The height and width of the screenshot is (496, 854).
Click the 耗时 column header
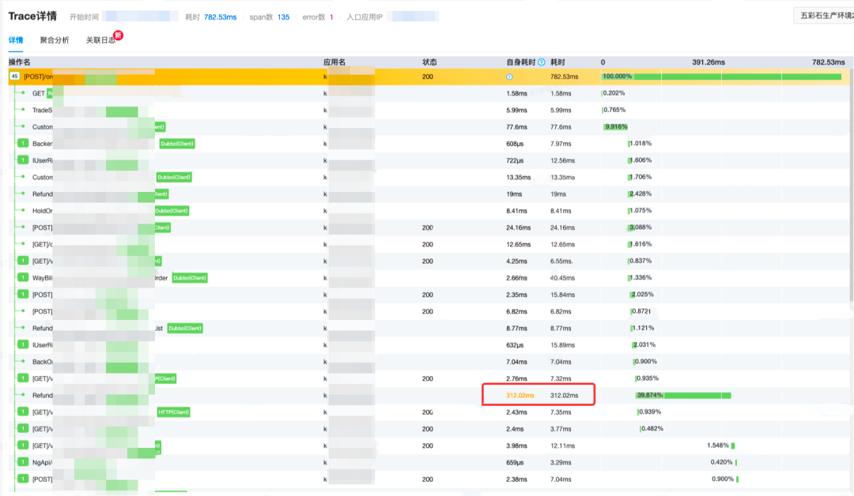557,62
